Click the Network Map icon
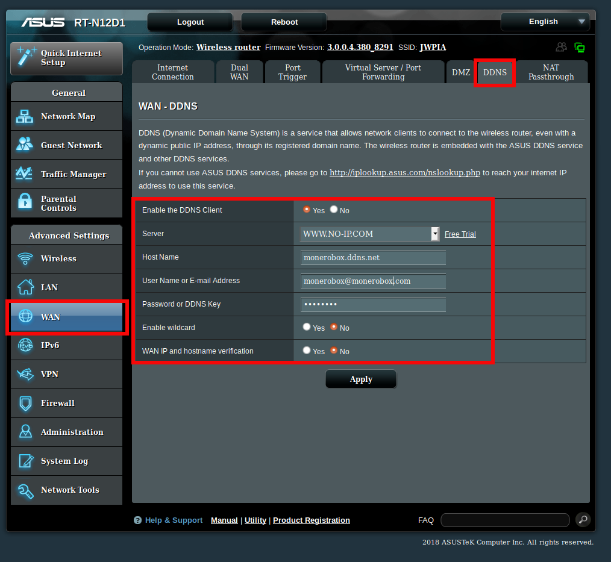Viewport: 611px width, 562px height. pos(25,116)
